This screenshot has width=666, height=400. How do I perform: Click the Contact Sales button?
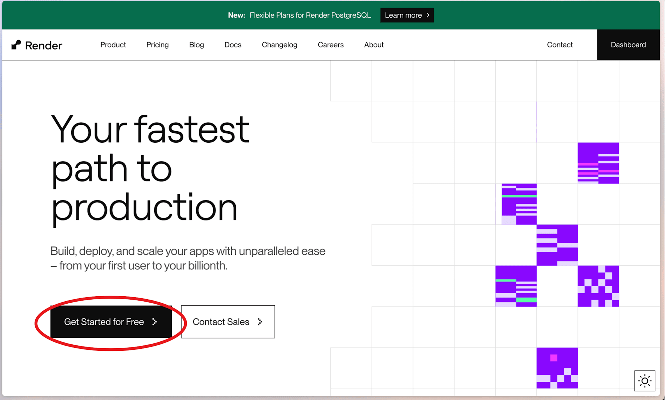point(228,323)
